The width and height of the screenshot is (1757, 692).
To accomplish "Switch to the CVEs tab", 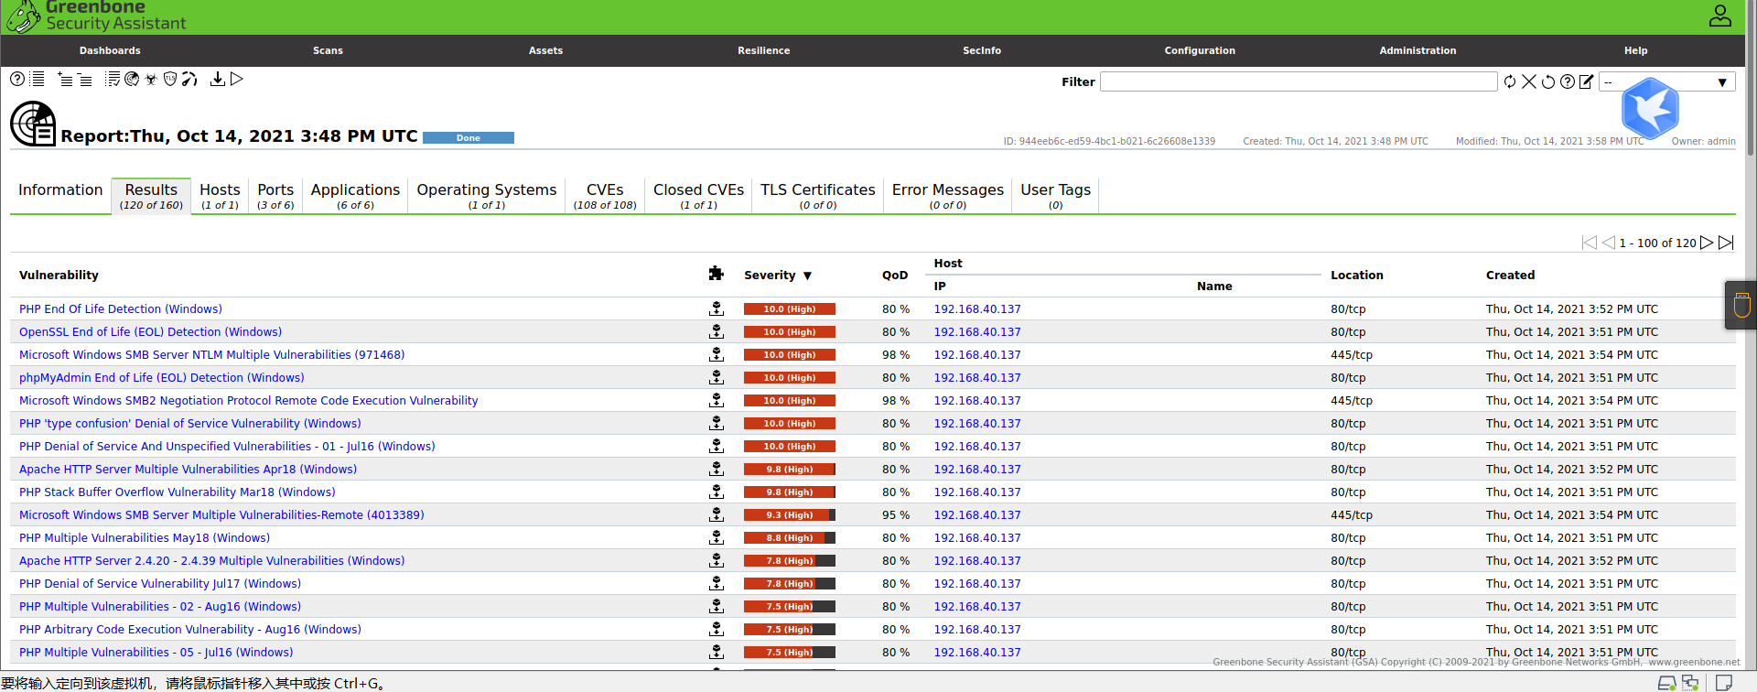I will coord(605,196).
